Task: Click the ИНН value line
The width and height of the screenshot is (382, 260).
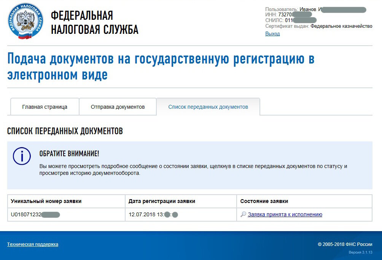Action: tap(288, 14)
